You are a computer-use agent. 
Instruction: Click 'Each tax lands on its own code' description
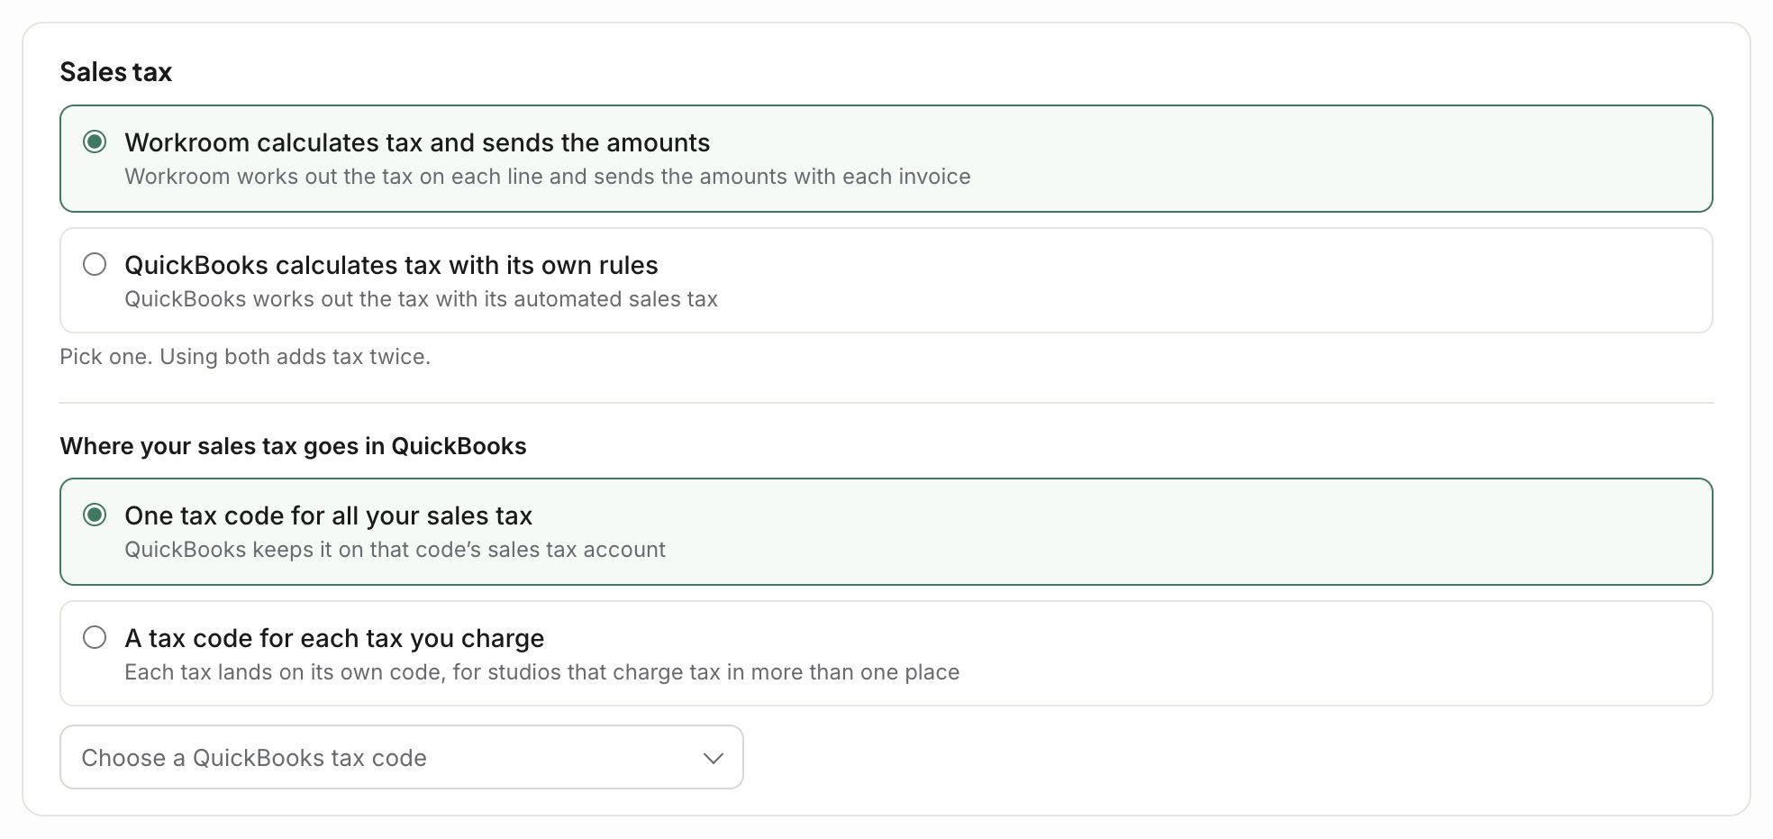[541, 672]
